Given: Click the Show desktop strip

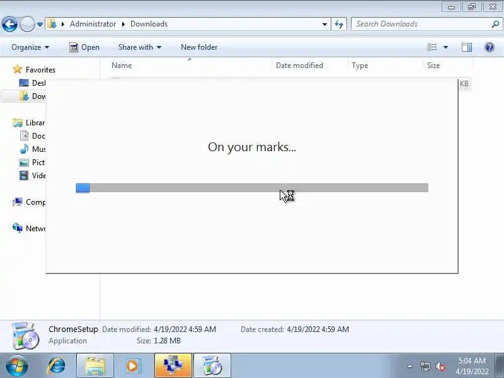Looking at the screenshot, I should [499, 366].
